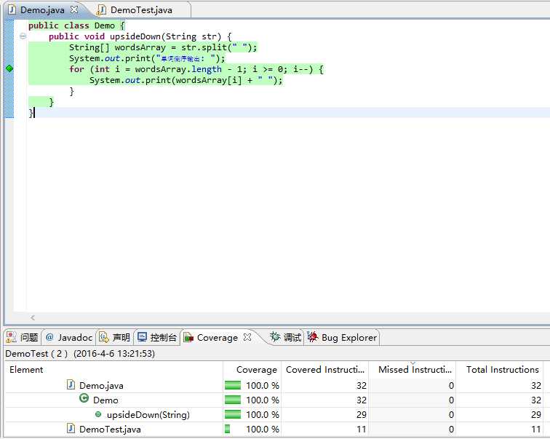Click the small coverage bar for DemoTest.java

227,429
